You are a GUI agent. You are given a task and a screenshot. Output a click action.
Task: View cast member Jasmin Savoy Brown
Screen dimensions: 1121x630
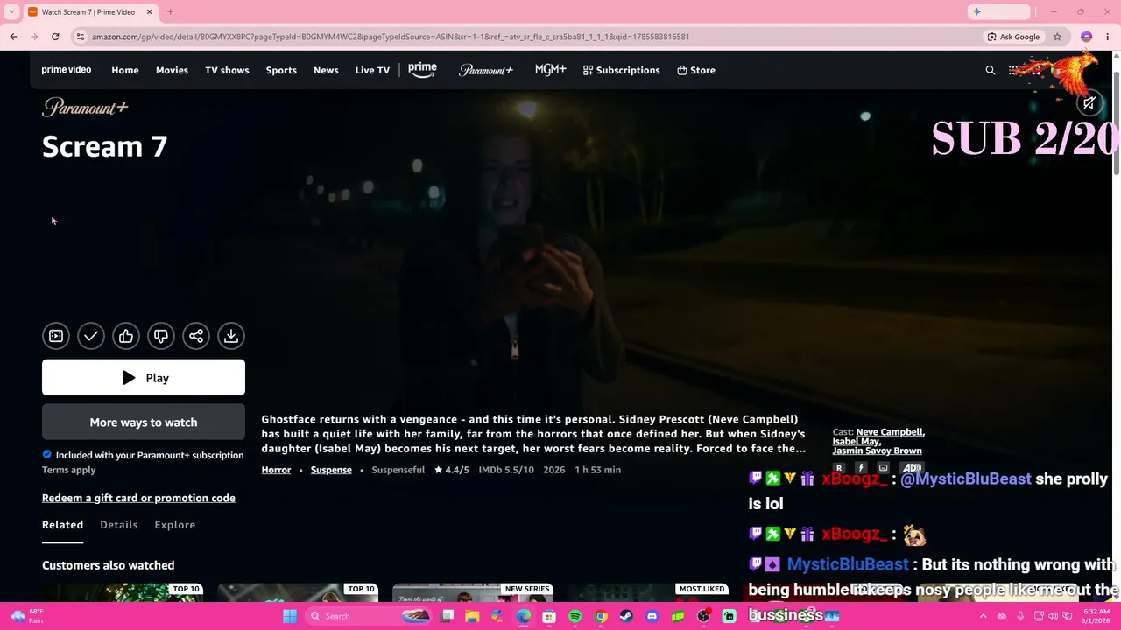(877, 451)
